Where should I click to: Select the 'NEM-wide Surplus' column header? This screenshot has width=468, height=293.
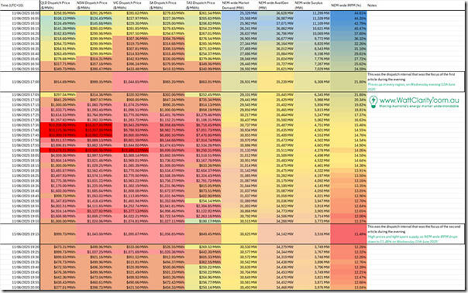coord(312,5)
